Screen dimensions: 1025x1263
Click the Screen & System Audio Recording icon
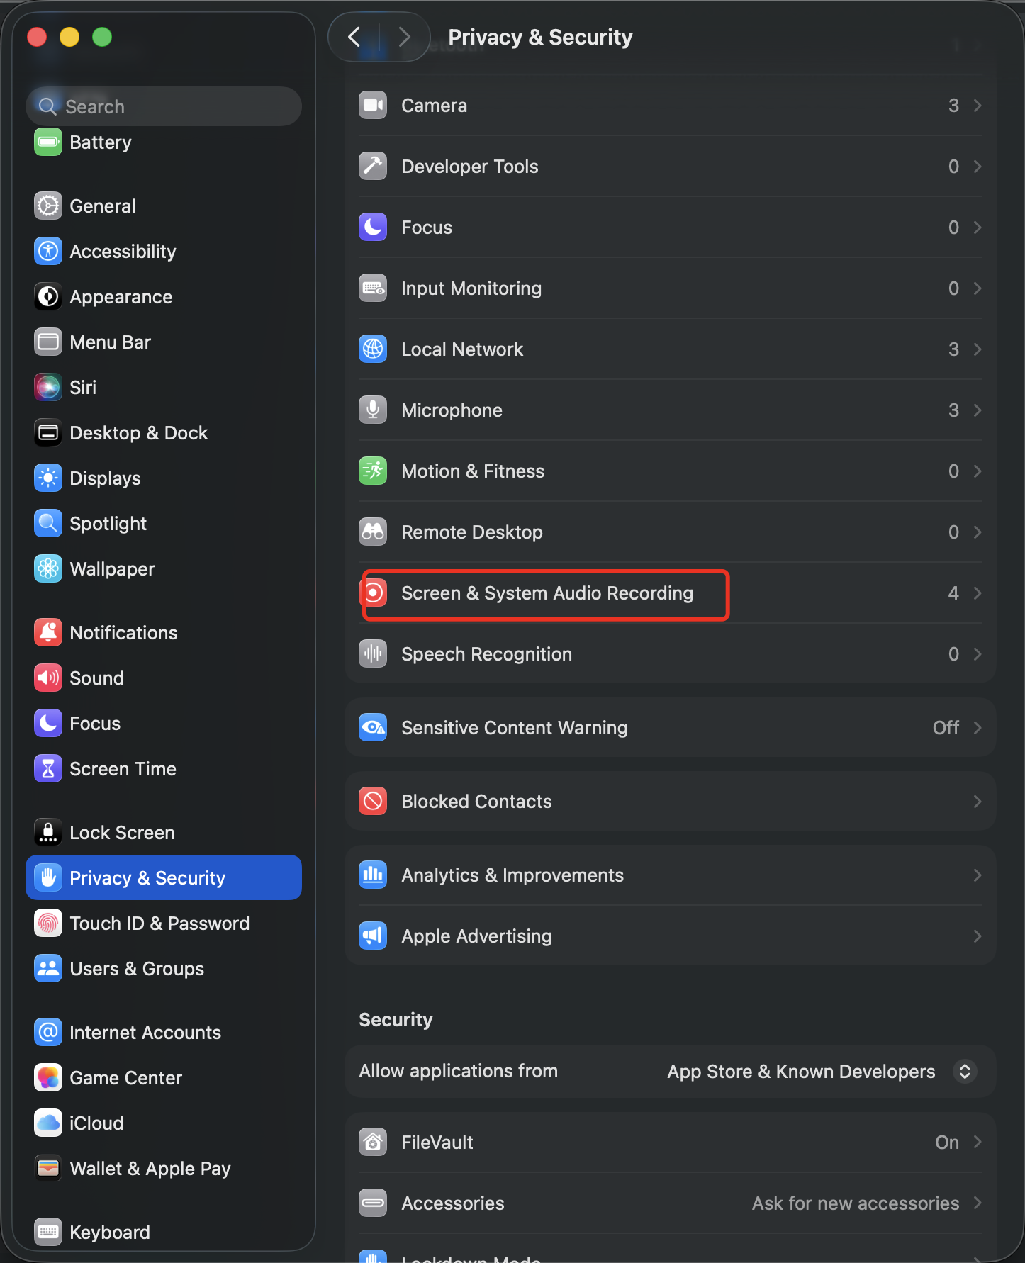click(x=373, y=593)
